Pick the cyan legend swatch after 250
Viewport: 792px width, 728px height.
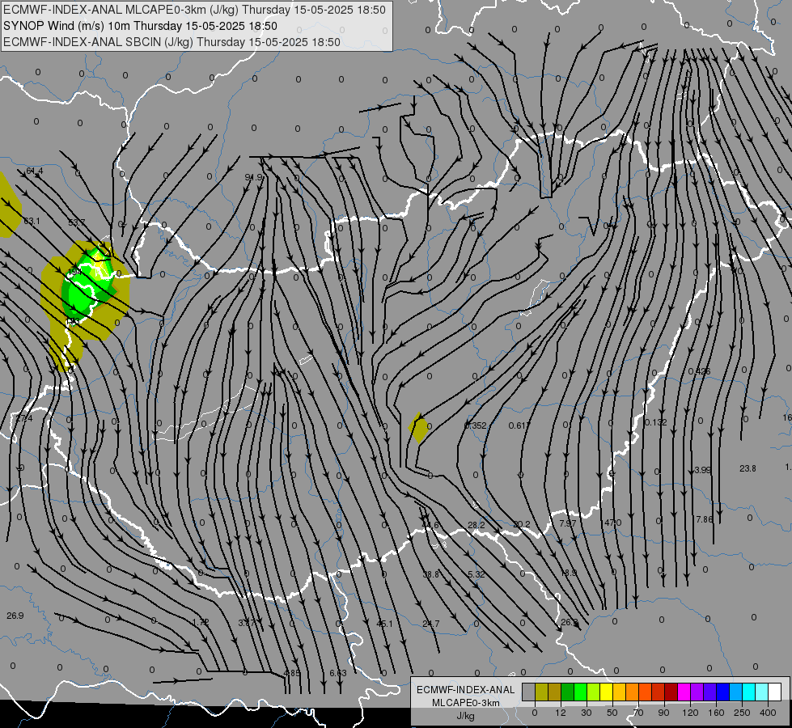(749, 692)
